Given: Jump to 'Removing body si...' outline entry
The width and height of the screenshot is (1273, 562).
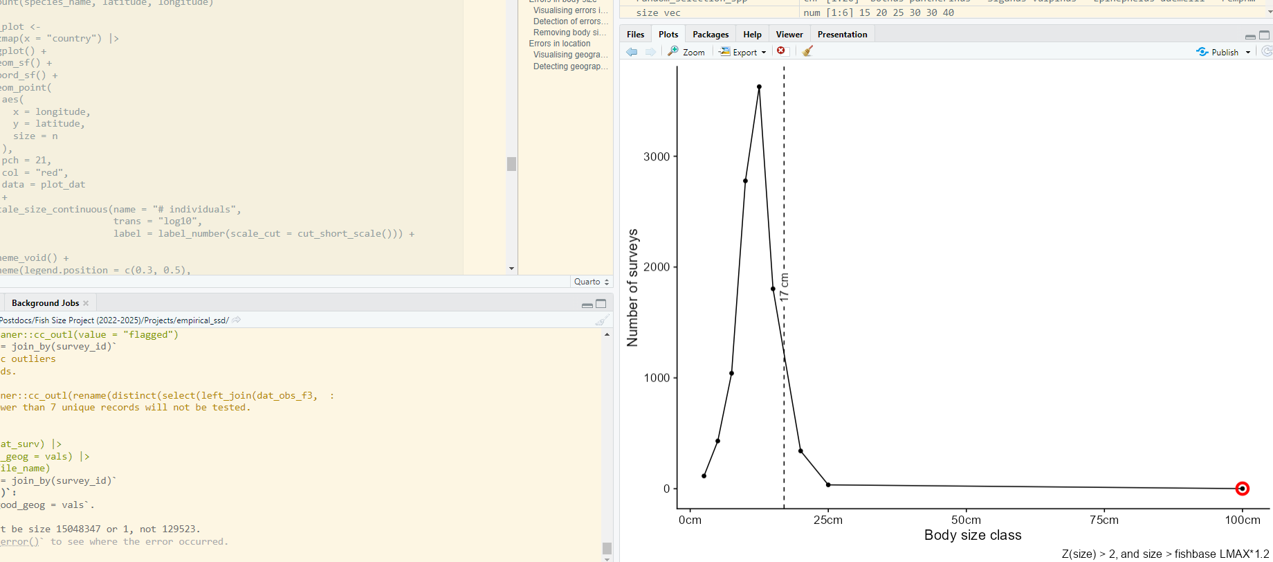Looking at the screenshot, I should click(x=569, y=33).
